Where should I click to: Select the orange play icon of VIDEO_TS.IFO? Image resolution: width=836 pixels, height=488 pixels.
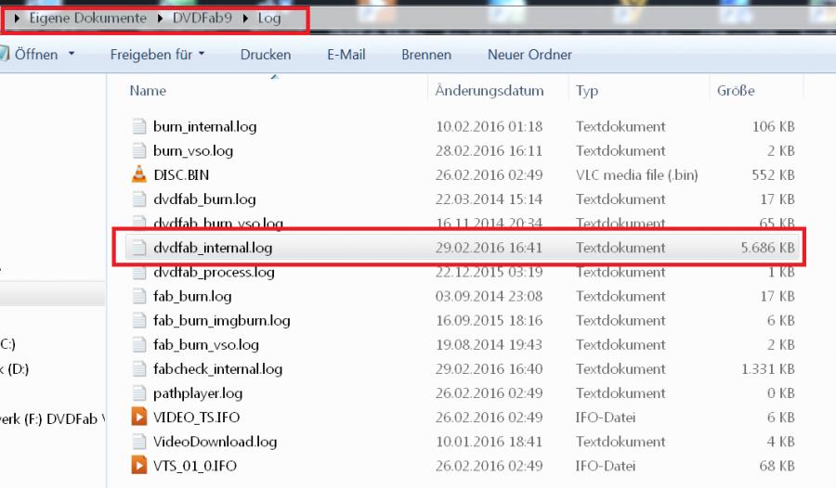[139, 417]
